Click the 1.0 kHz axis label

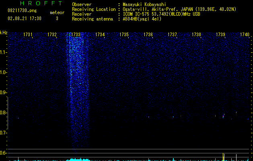pos(3,72)
